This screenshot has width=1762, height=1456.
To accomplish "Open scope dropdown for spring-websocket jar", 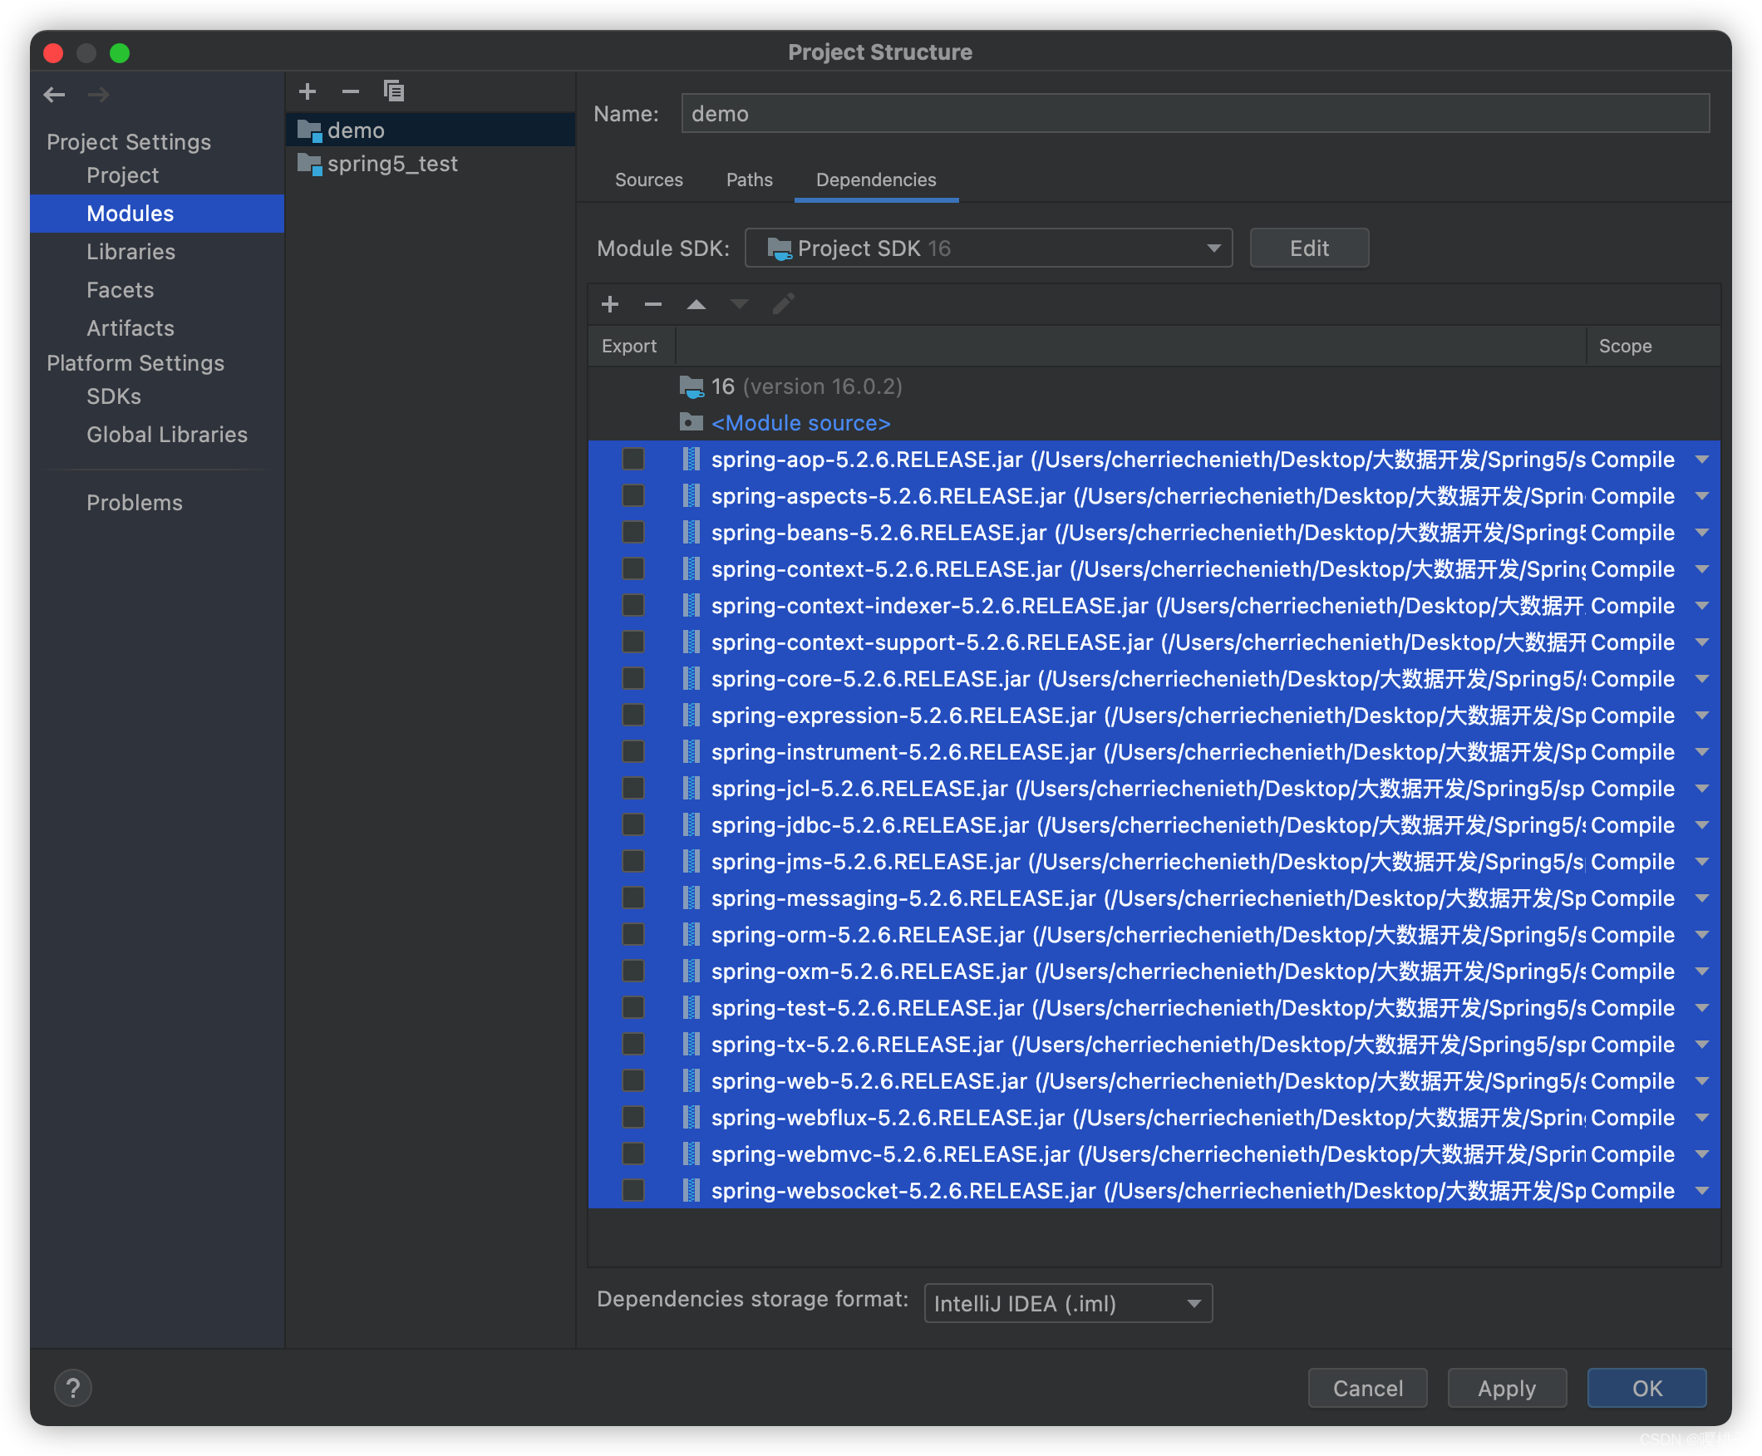I will 1701,1190.
